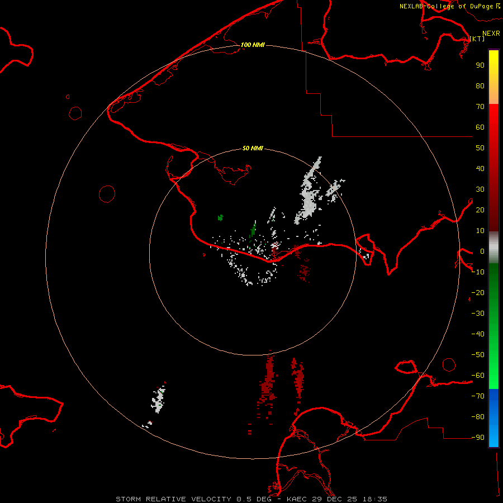Viewport: 503px width, 503px height.
Task: Click the -50 knot scale label
Action: pyautogui.click(x=478, y=355)
